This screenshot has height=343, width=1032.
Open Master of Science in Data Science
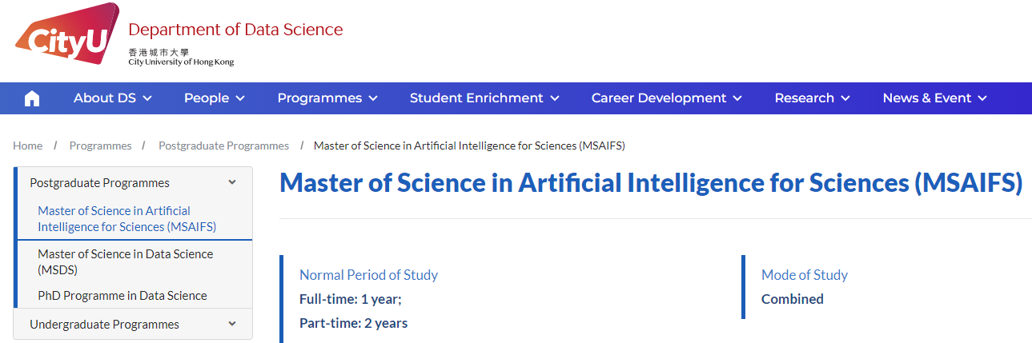tap(125, 261)
